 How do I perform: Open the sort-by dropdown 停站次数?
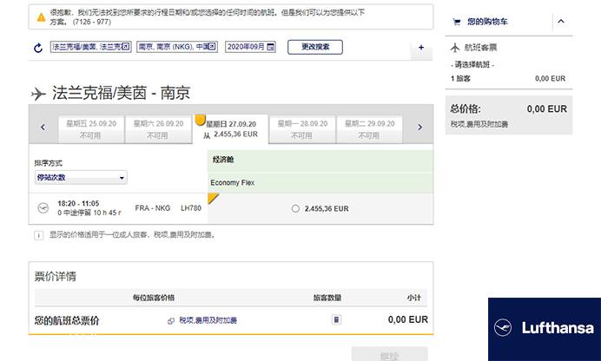[x=81, y=178]
